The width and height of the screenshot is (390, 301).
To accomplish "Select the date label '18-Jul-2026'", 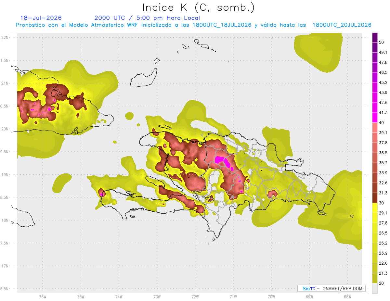I will [x=41, y=18].
